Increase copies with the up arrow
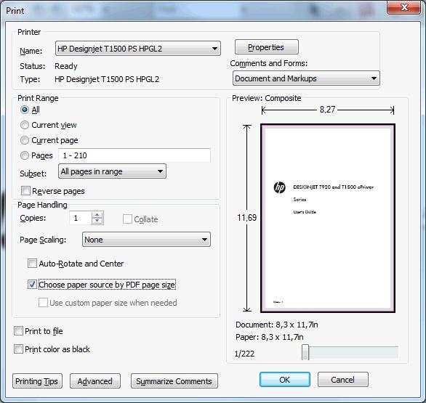This screenshot has width=426, height=403. pyautogui.click(x=97, y=215)
